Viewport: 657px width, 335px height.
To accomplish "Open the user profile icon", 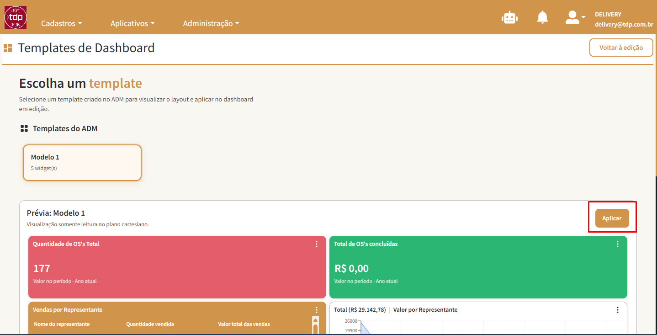I will point(572,17).
